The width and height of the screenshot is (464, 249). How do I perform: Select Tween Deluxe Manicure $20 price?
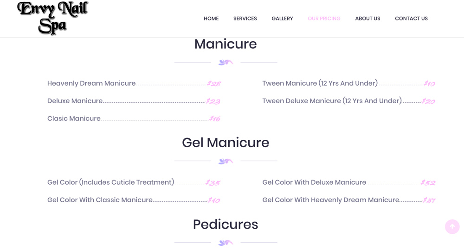tap(428, 101)
